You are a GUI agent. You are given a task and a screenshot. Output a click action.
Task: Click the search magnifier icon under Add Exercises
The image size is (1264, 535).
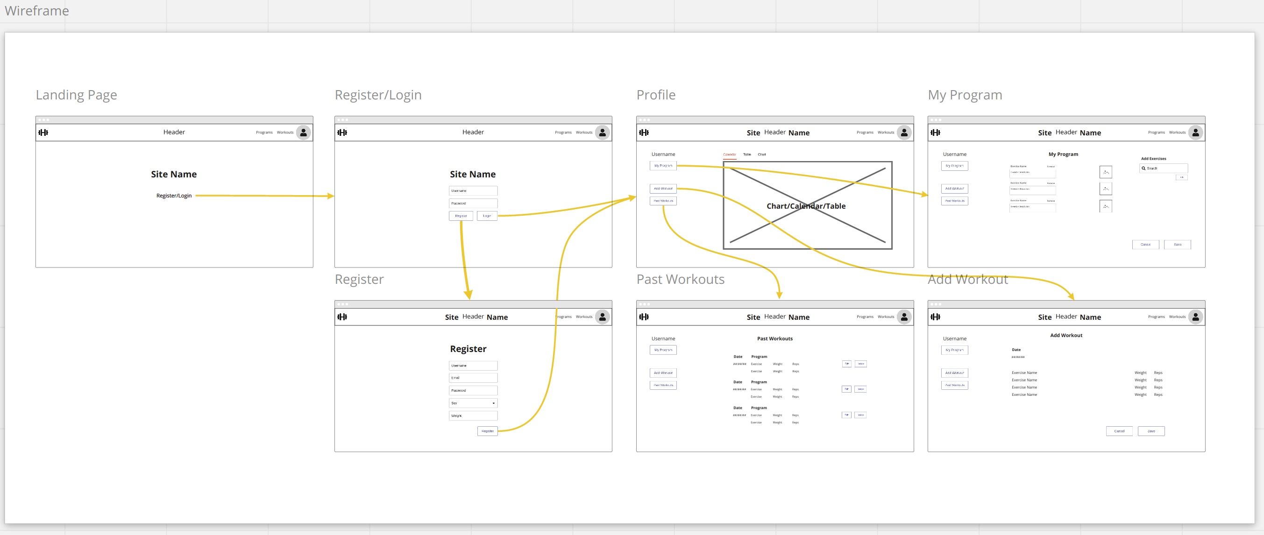tap(1143, 168)
